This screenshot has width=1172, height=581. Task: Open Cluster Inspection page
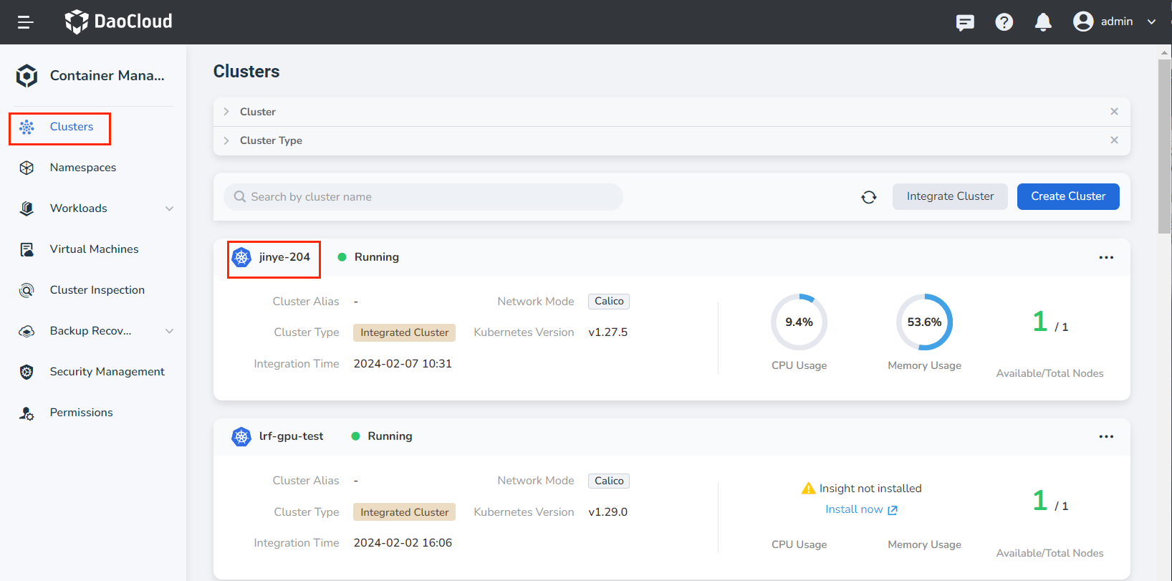point(97,290)
